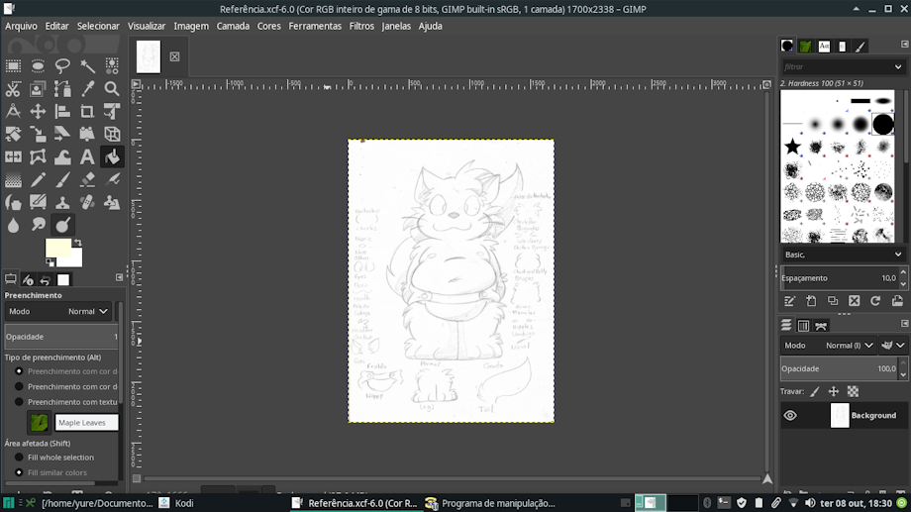Click the Maple Leaves pattern preview button
This screenshot has height=512, width=911.
pyautogui.click(x=39, y=423)
